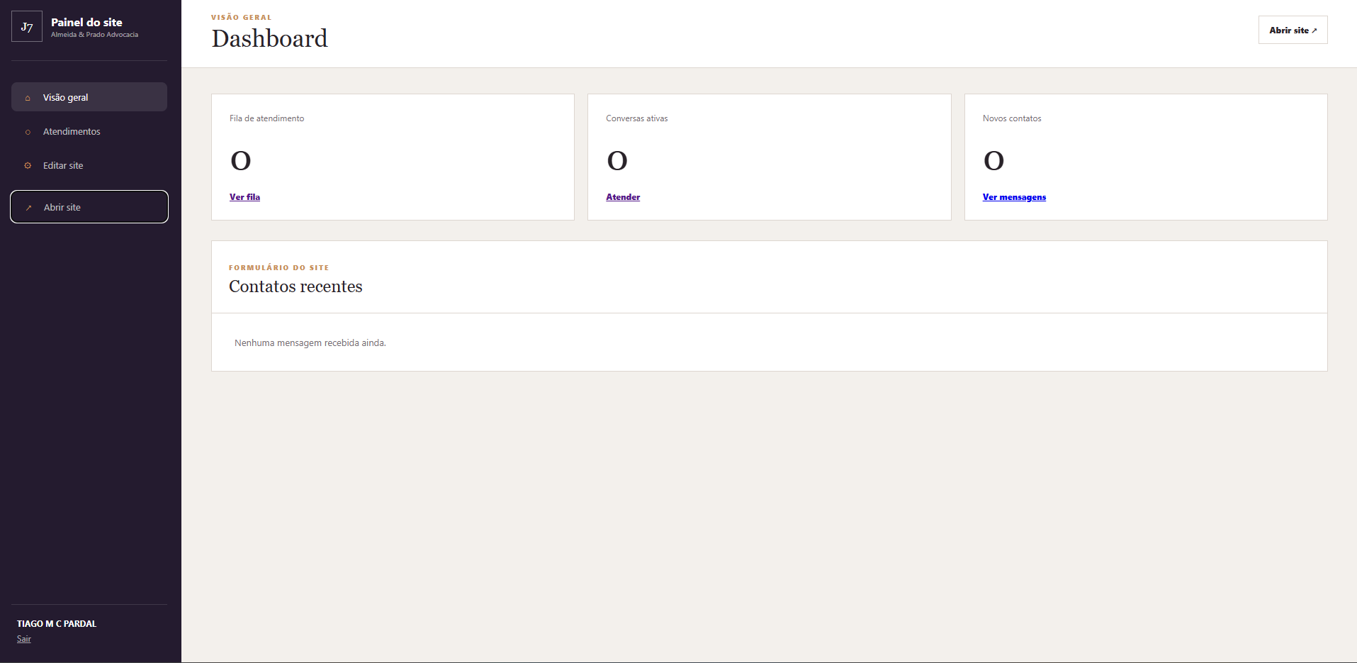The height and width of the screenshot is (663, 1357).
Task: Click Sair to log out
Action: [x=24, y=639]
